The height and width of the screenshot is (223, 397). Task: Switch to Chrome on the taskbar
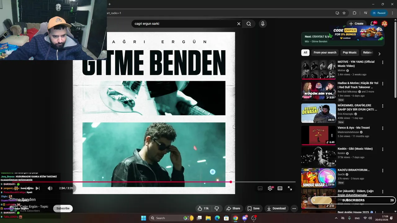tap(235, 218)
